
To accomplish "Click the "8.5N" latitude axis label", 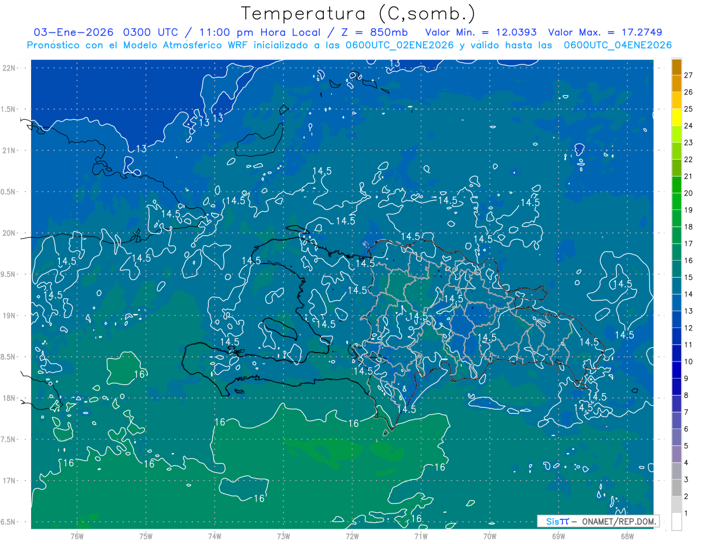I will pos(9,357).
